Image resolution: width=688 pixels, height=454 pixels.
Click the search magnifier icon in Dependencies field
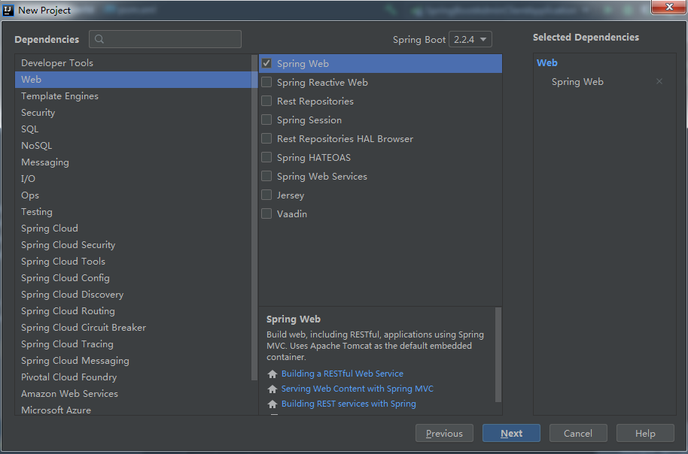[99, 39]
